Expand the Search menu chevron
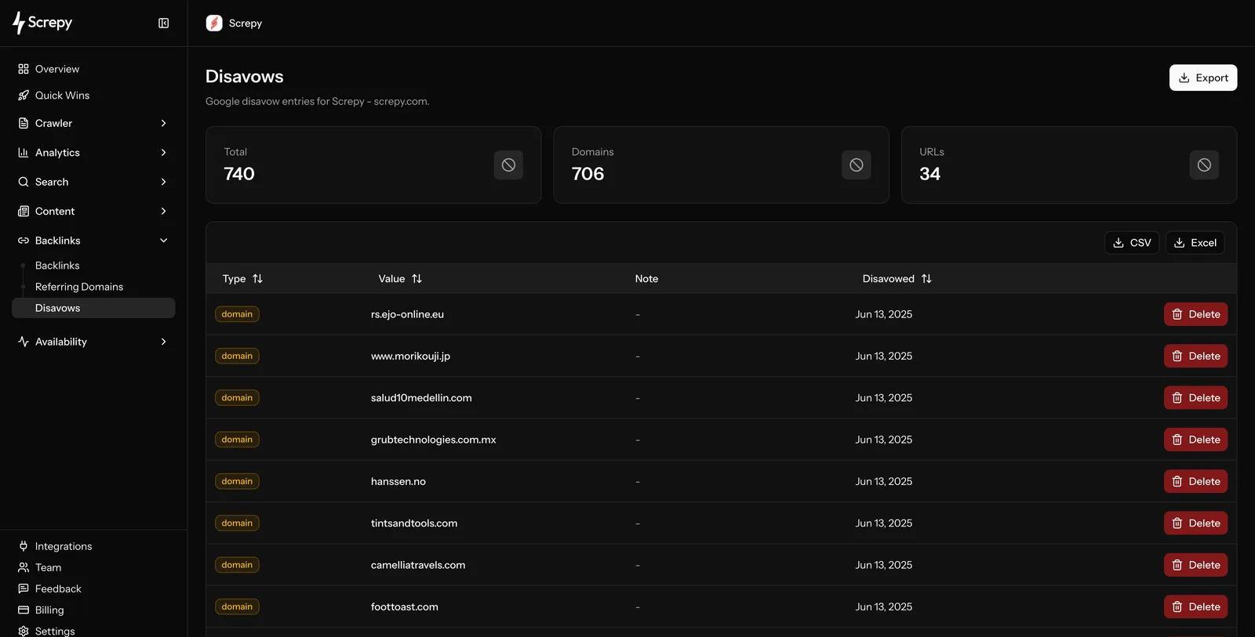1255x637 pixels. tap(163, 182)
